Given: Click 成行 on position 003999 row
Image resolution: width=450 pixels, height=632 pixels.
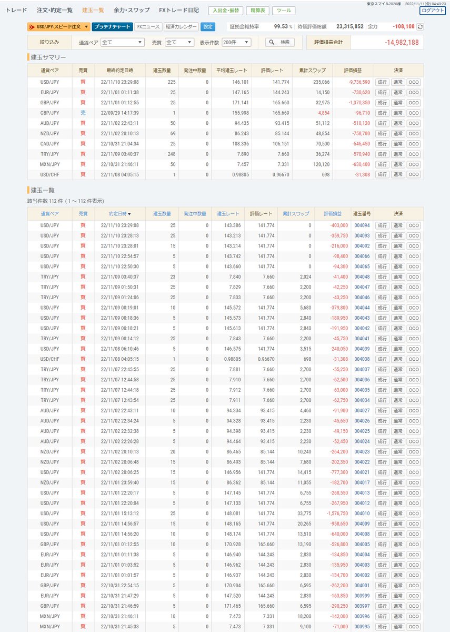Looking at the screenshot, I should click(x=382, y=596).
